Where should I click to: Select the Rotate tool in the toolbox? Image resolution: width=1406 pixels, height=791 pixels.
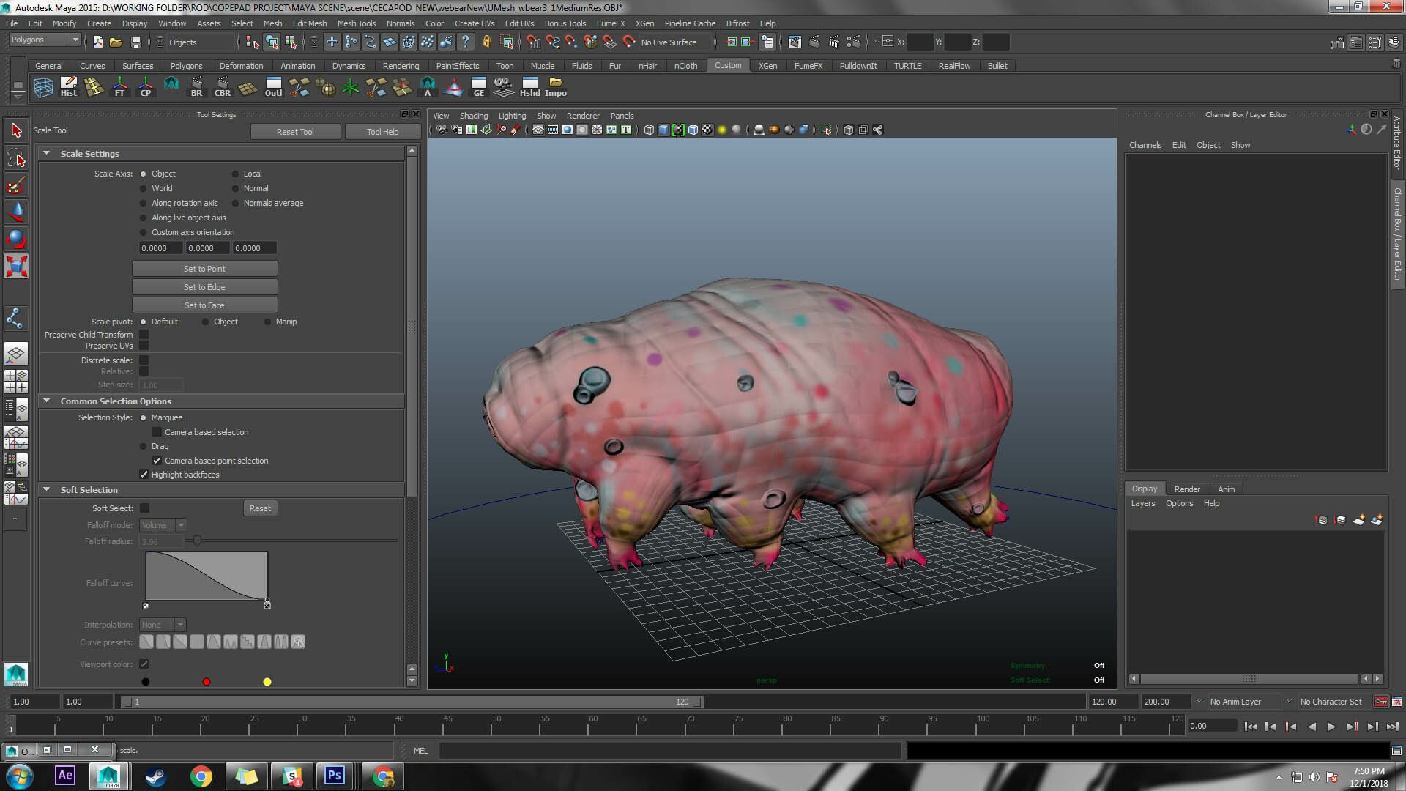tap(16, 238)
